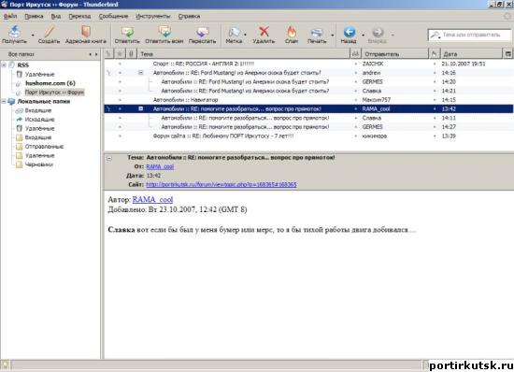The width and height of the screenshot is (514, 372).
Task: Click the Delete (Удалить) red X icon
Action: click(264, 32)
